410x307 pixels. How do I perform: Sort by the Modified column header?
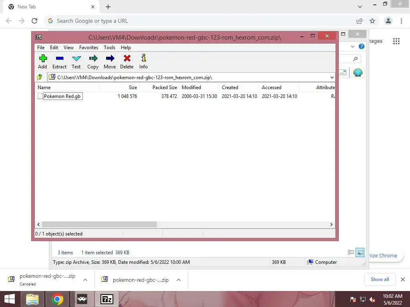pos(199,88)
